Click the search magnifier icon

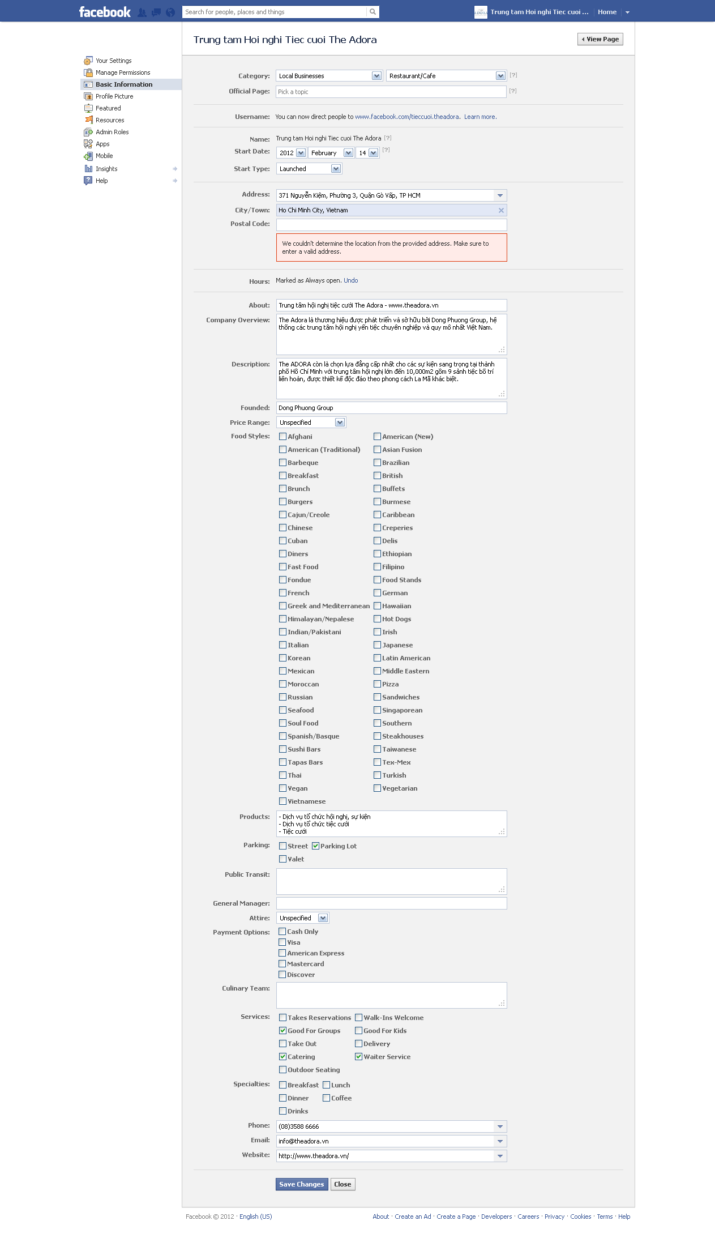click(373, 12)
